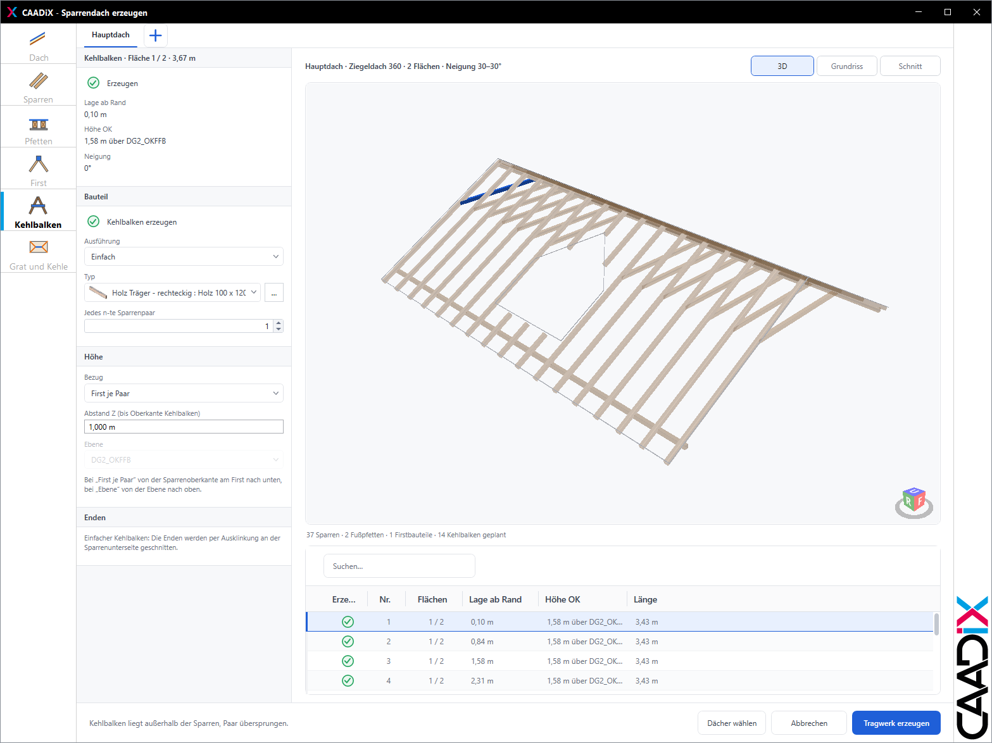Toggle the Erzeugen check in row 4
Screen dimensions: 992x743
click(348, 681)
